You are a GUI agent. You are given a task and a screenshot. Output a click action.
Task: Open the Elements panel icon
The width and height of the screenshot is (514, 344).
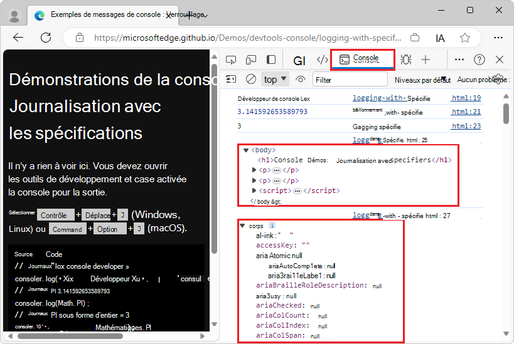(x=322, y=60)
